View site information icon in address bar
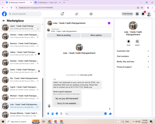The width and height of the screenshot is (155, 124). click(x=16, y=8)
